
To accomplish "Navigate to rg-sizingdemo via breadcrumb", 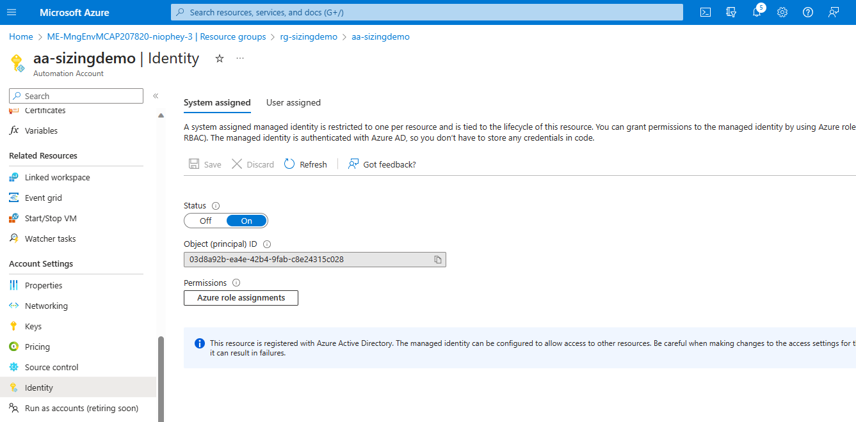I will pyautogui.click(x=309, y=36).
